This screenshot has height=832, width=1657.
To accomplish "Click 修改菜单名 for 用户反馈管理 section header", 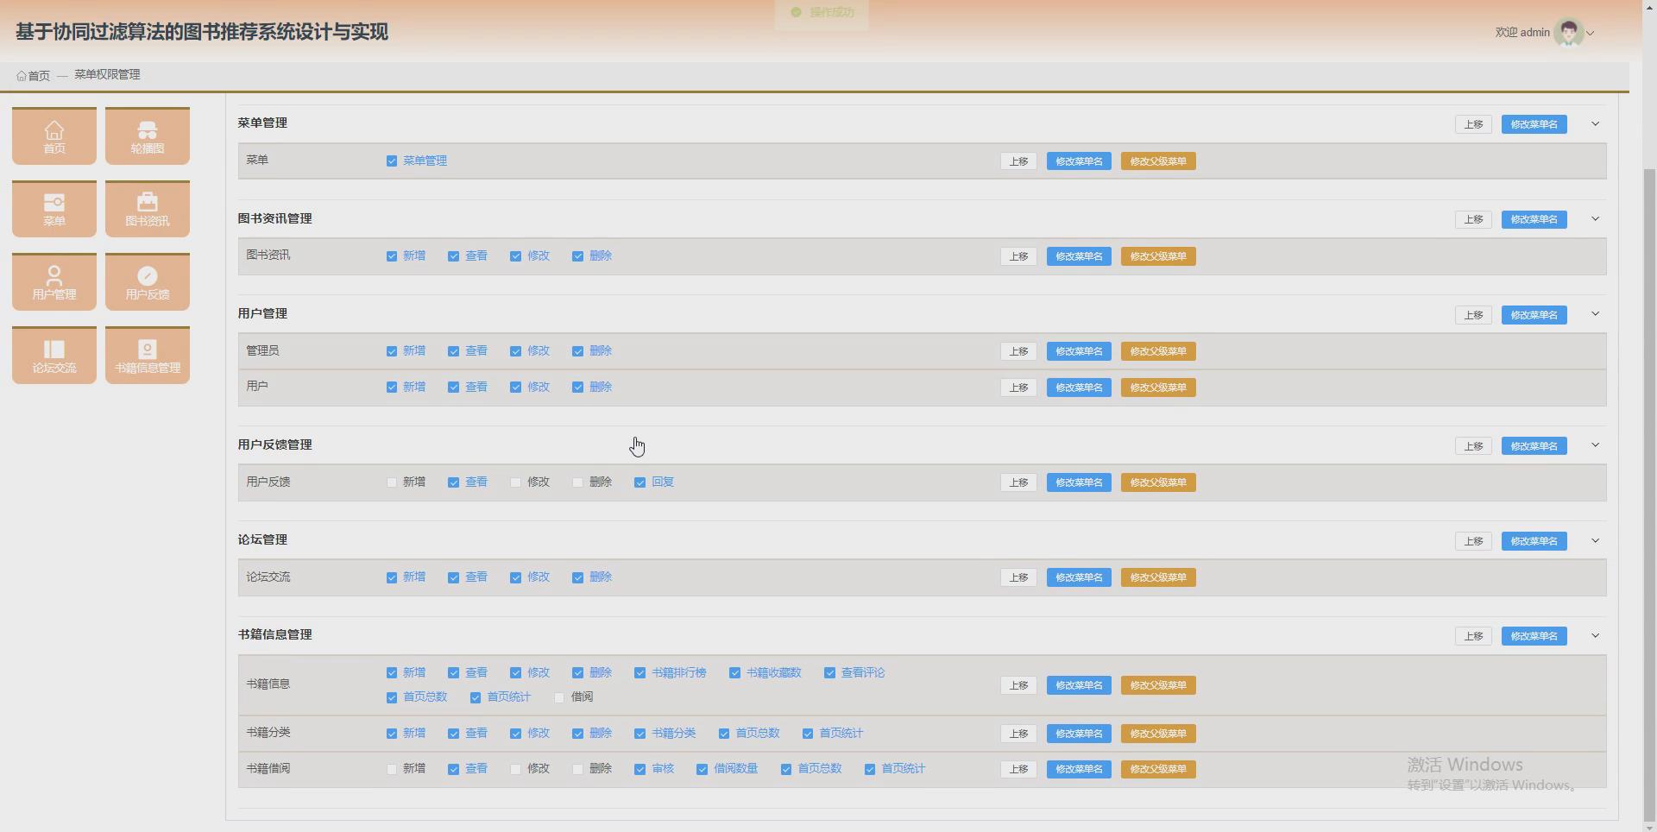I will click(x=1534, y=446).
